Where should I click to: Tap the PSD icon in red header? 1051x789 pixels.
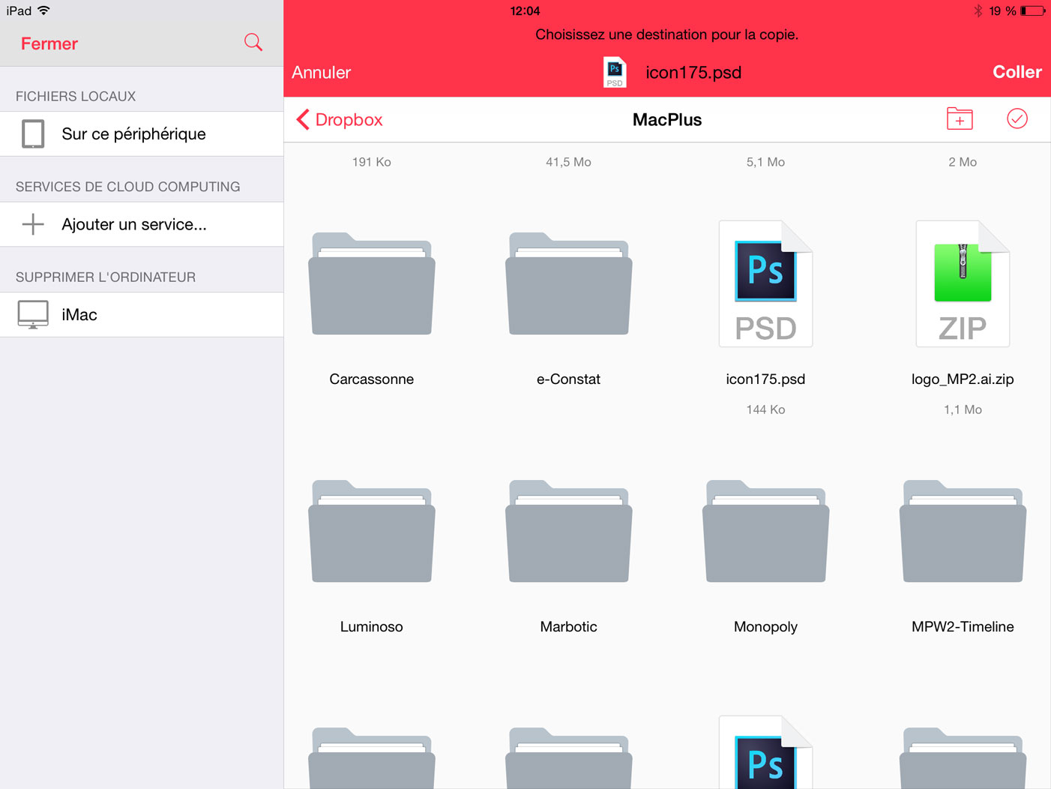(615, 72)
